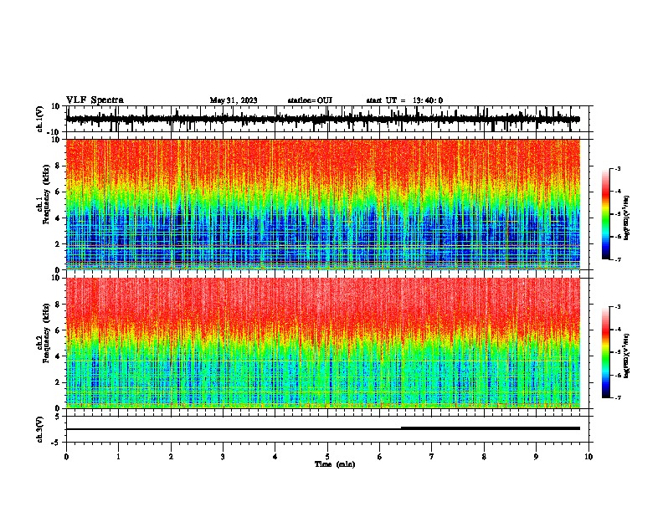The width and height of the screenshot is (663, 512).
Task: Click the "station=OUI" label
Action: point(310,100)
